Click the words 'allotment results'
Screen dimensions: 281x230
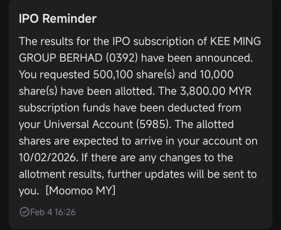coord(61,174)
